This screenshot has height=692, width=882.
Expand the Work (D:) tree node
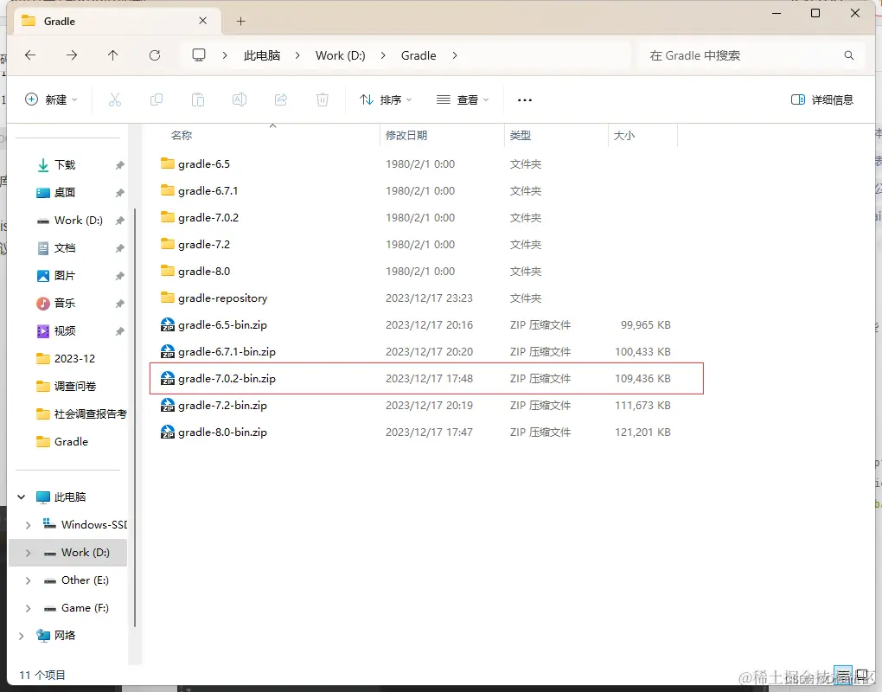[29, 553]
